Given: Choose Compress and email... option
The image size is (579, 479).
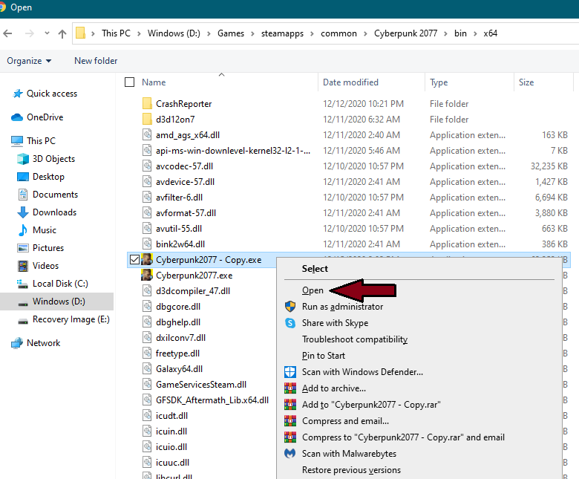Looking at the screenshot, I should pyautogui.click(x=345, y=421).
